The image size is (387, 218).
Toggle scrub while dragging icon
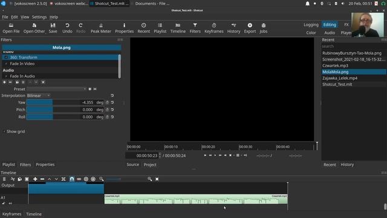click(79, 179)
